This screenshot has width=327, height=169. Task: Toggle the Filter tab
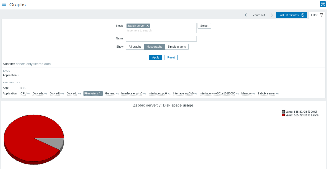click(x=317, y=15)
